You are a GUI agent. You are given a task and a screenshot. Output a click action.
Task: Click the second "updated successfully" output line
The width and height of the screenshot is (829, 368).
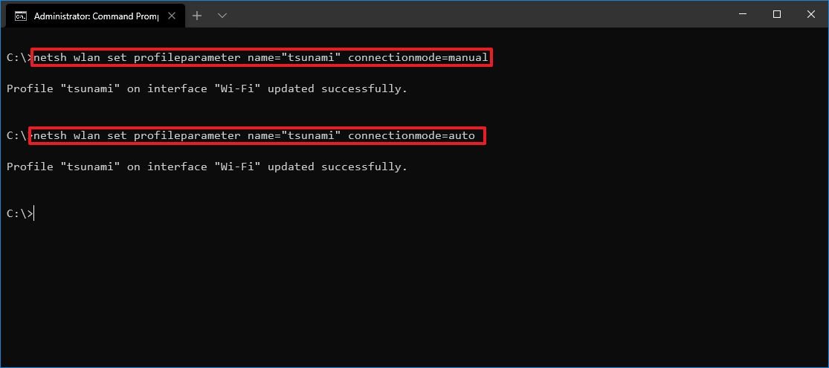(207, 167)
